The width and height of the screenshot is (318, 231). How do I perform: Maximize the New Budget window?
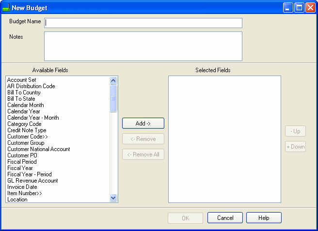point(299,8)
